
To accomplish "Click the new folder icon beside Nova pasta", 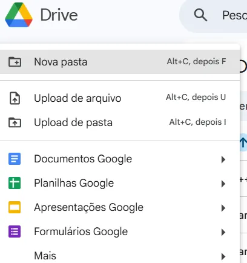I will click(15, 62).
